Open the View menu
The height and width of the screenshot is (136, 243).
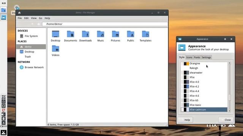[x=34, y=18]
